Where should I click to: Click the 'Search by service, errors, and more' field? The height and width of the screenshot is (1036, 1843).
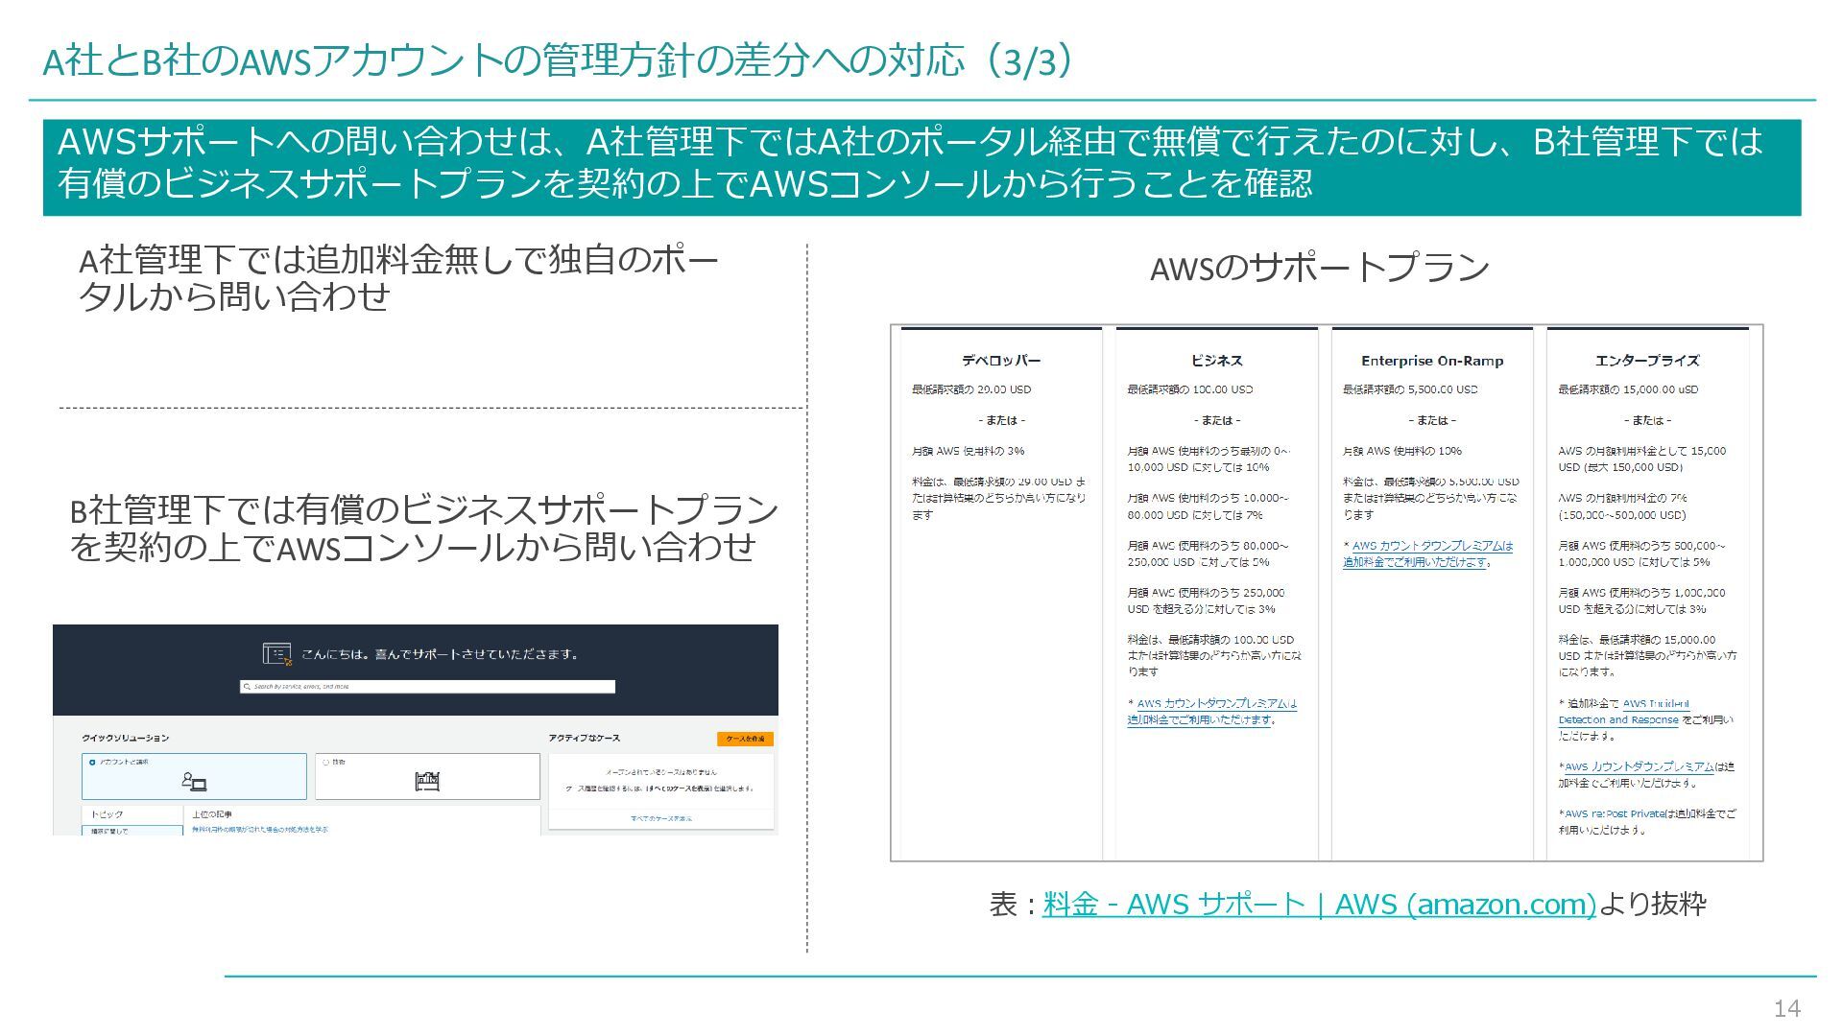[x=427, y=687]
